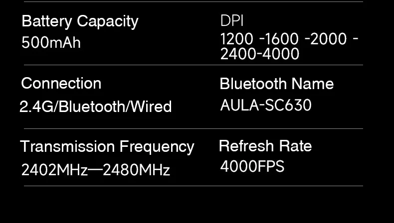Click the 2480MHz upper frequency value
Image resolution: width=394 pixels, height=223 pixels.
coord(136,170)
